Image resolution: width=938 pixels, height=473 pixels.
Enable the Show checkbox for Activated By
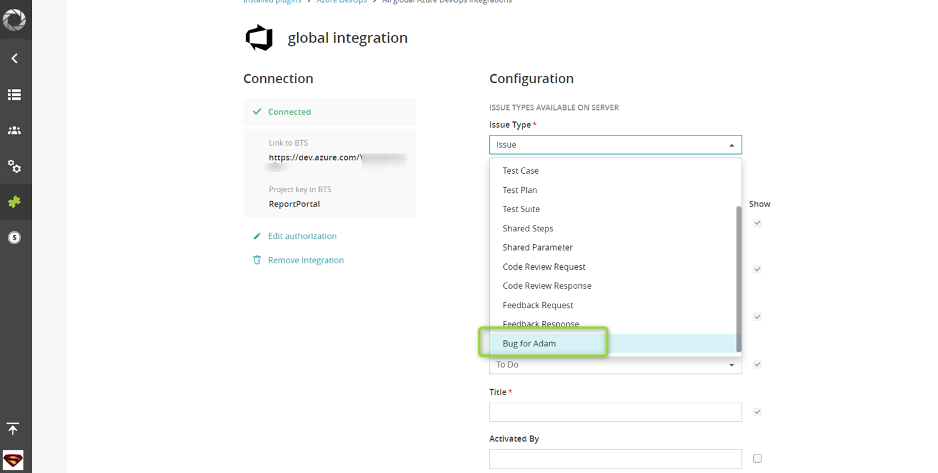tap(757, 458)
